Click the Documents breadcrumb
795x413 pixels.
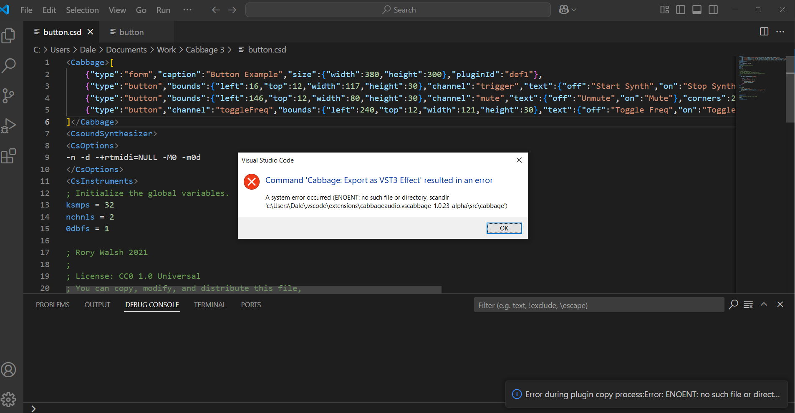click(x=126, y=50)
